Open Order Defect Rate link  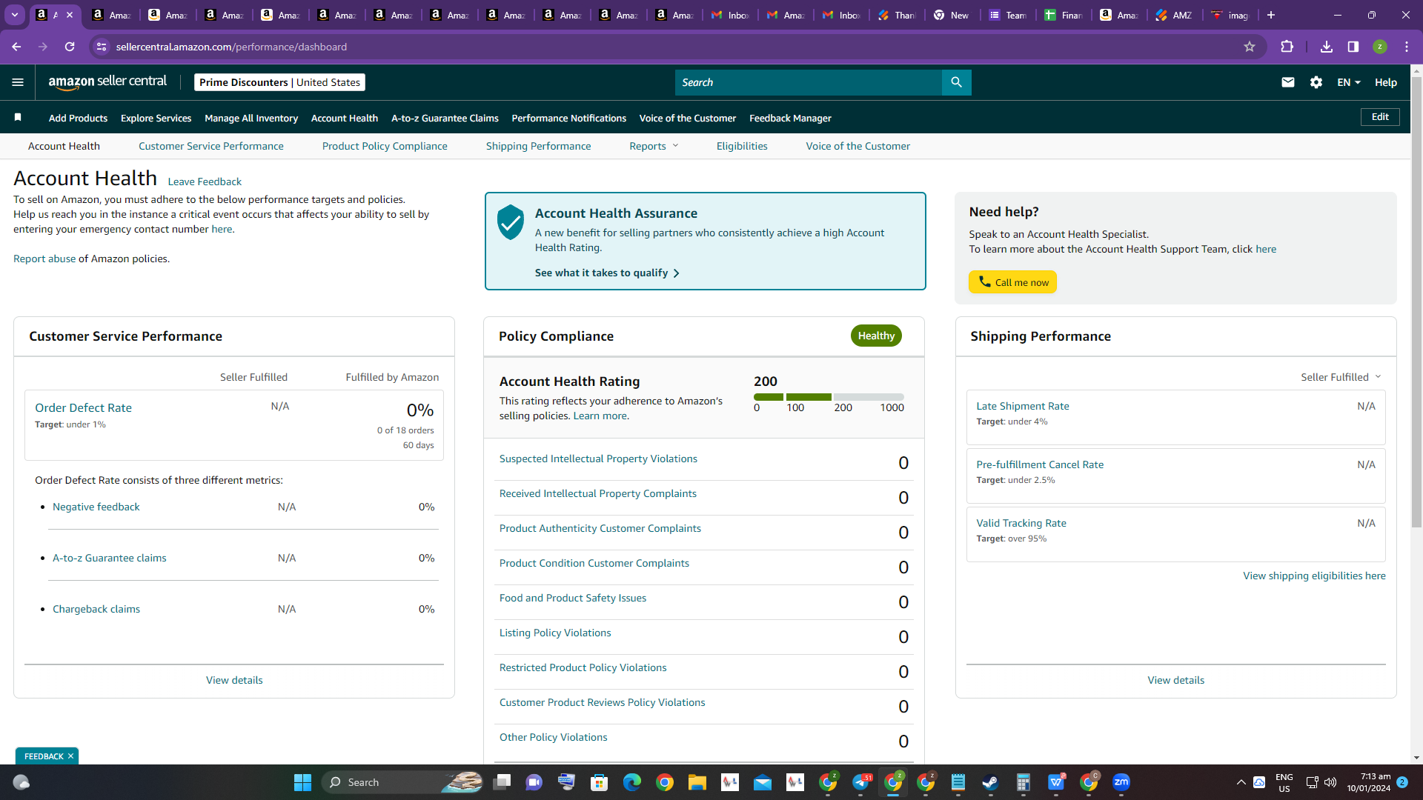[83, 407]
